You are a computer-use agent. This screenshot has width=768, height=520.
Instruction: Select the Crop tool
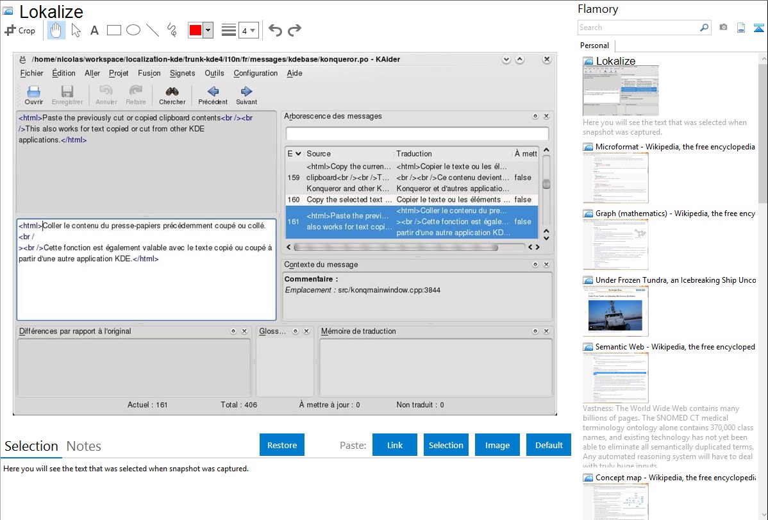coord(20,30)
